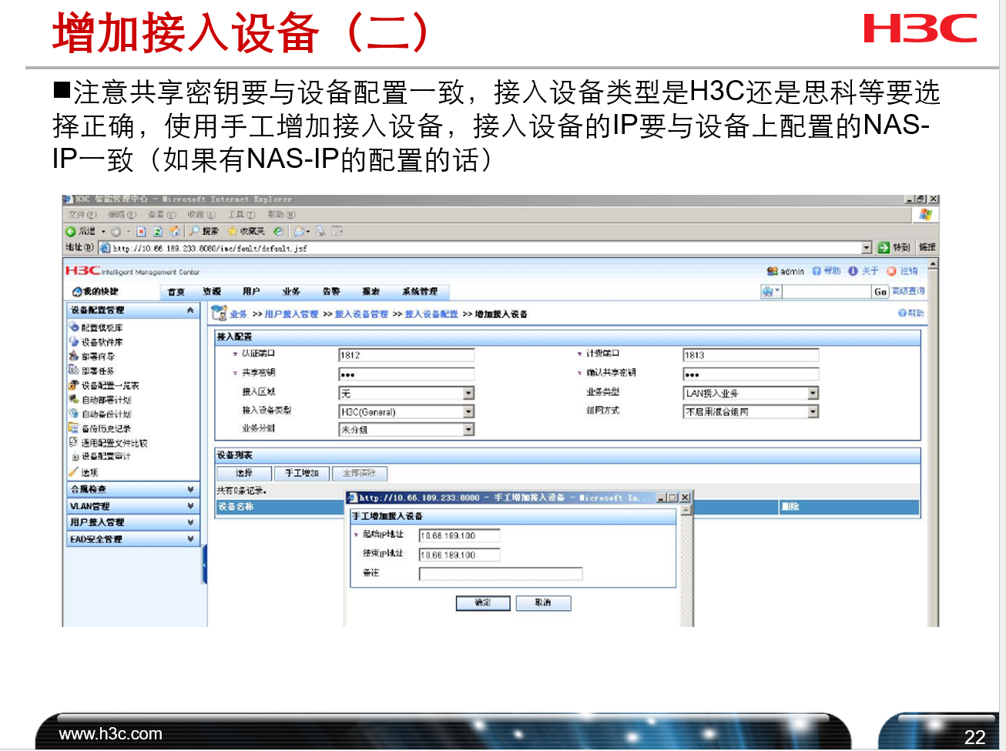Click the IE Mail icon
1006x751 pixels.
click(300, 231)
